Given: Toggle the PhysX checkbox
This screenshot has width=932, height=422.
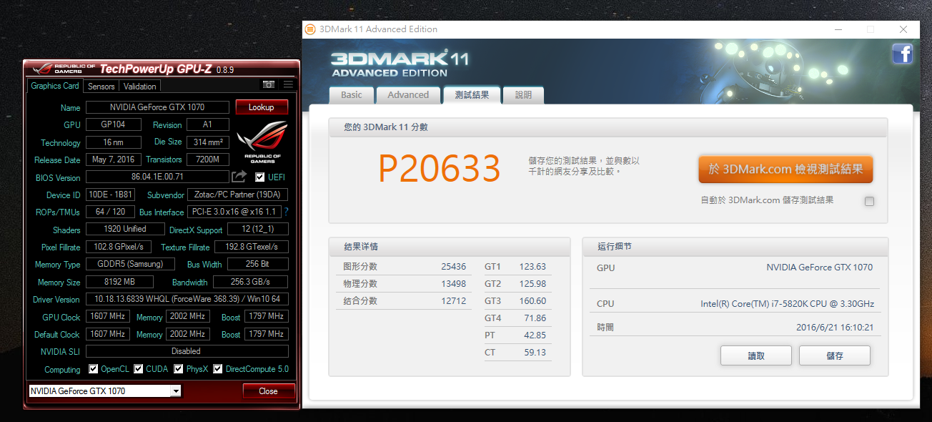Looking at the screenshot, I should point(179,369).
